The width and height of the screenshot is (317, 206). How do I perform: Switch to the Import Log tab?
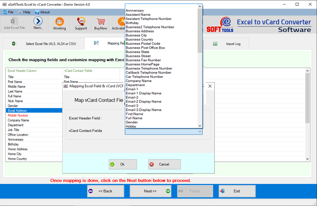point(226,44)
